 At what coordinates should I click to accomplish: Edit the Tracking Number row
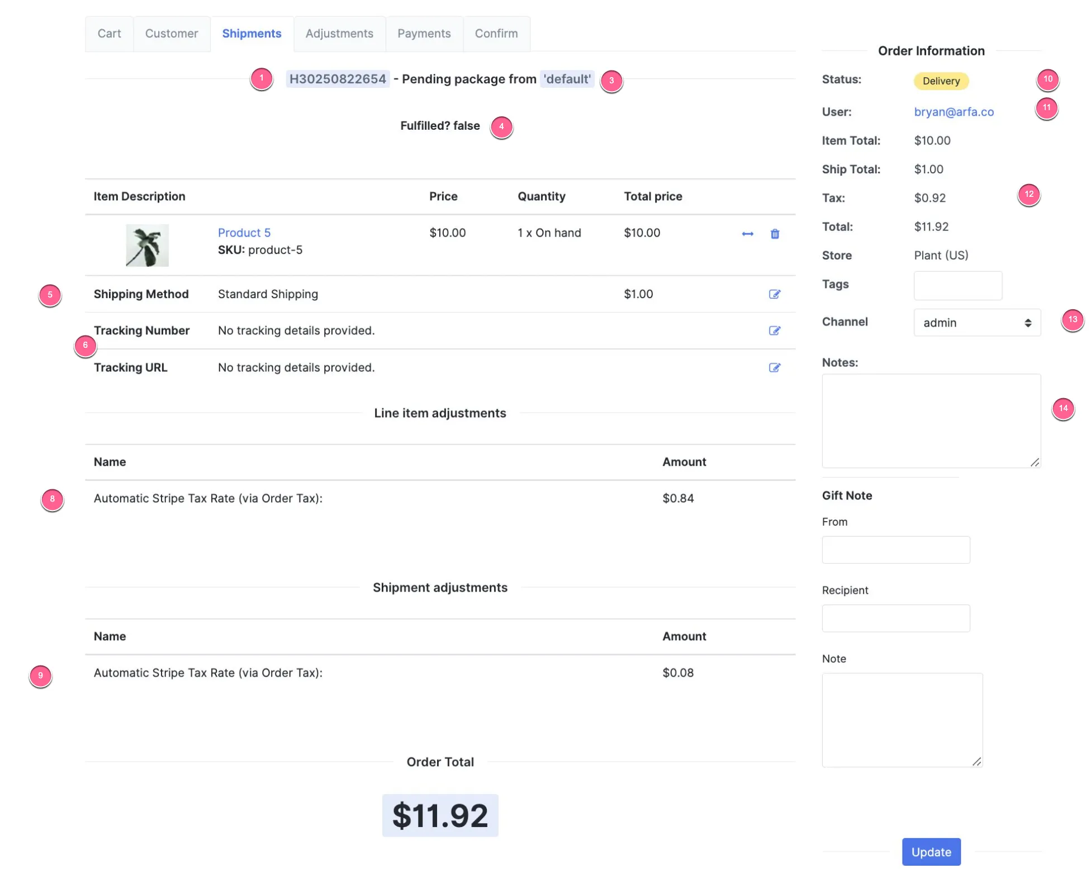point(774,330)
